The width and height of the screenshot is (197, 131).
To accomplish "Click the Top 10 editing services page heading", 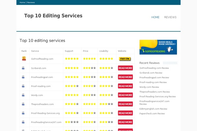I will point(42,41).
